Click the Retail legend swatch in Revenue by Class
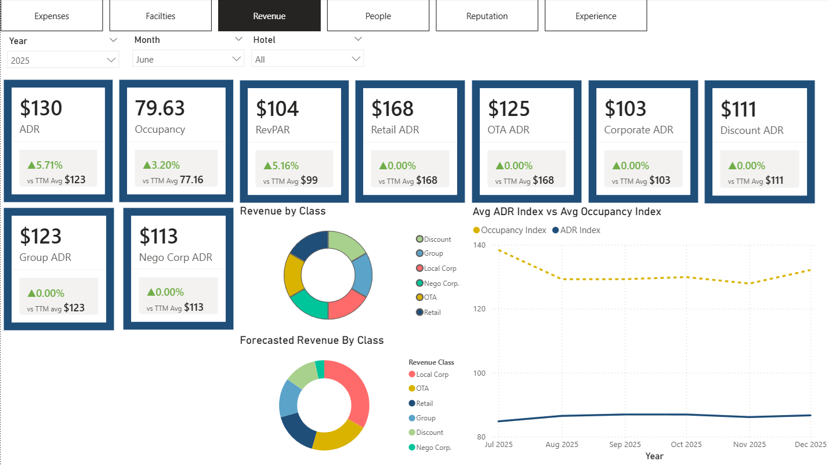Viewport: 829px width, 465px height. coord(419,312)
